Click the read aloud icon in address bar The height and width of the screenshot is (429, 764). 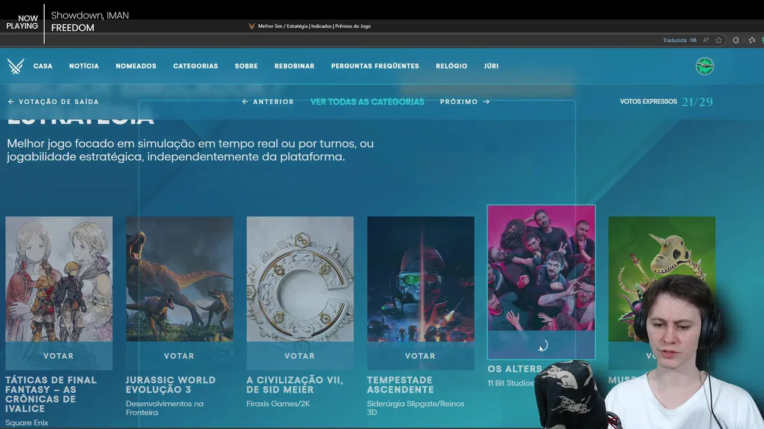pos(706,40)
